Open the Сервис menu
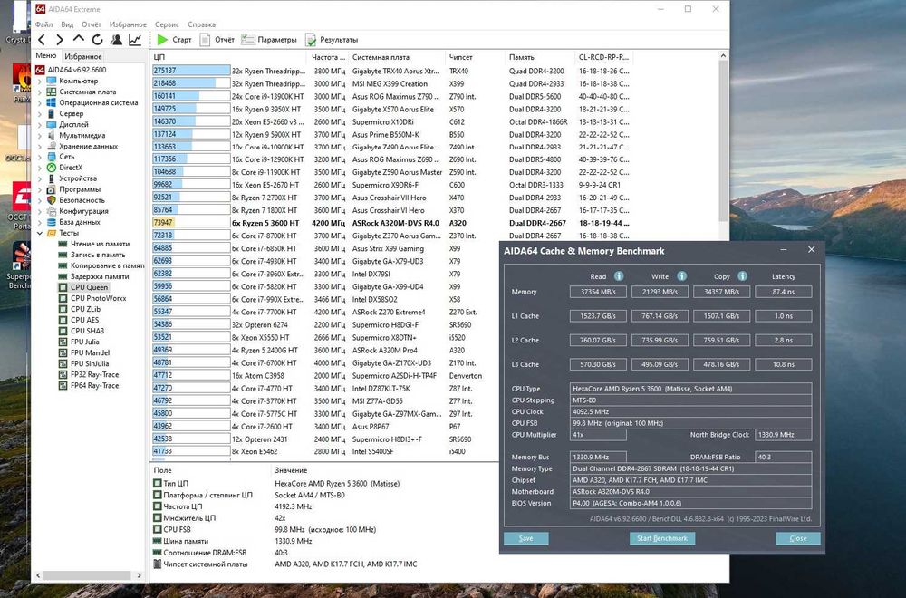Image resolution: width=906 pixels, height=598 pixels. (x=167, y=24)
